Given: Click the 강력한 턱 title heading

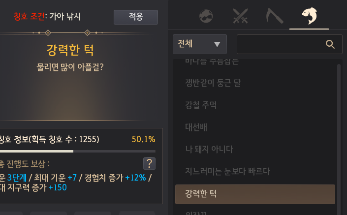Looking at the screenshot, I should click(70, 50).
